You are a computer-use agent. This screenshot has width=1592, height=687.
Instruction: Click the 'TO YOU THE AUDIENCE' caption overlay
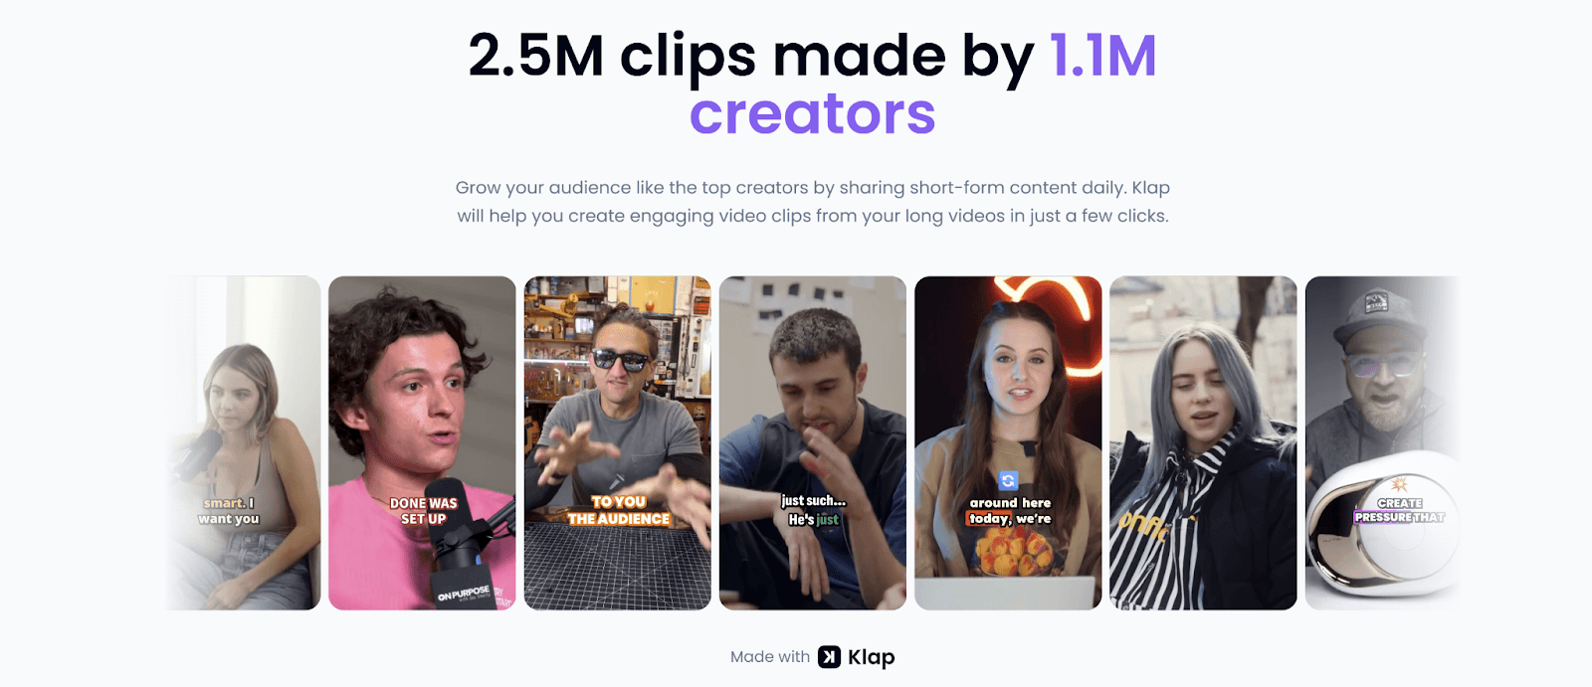(x=618, y=510)
